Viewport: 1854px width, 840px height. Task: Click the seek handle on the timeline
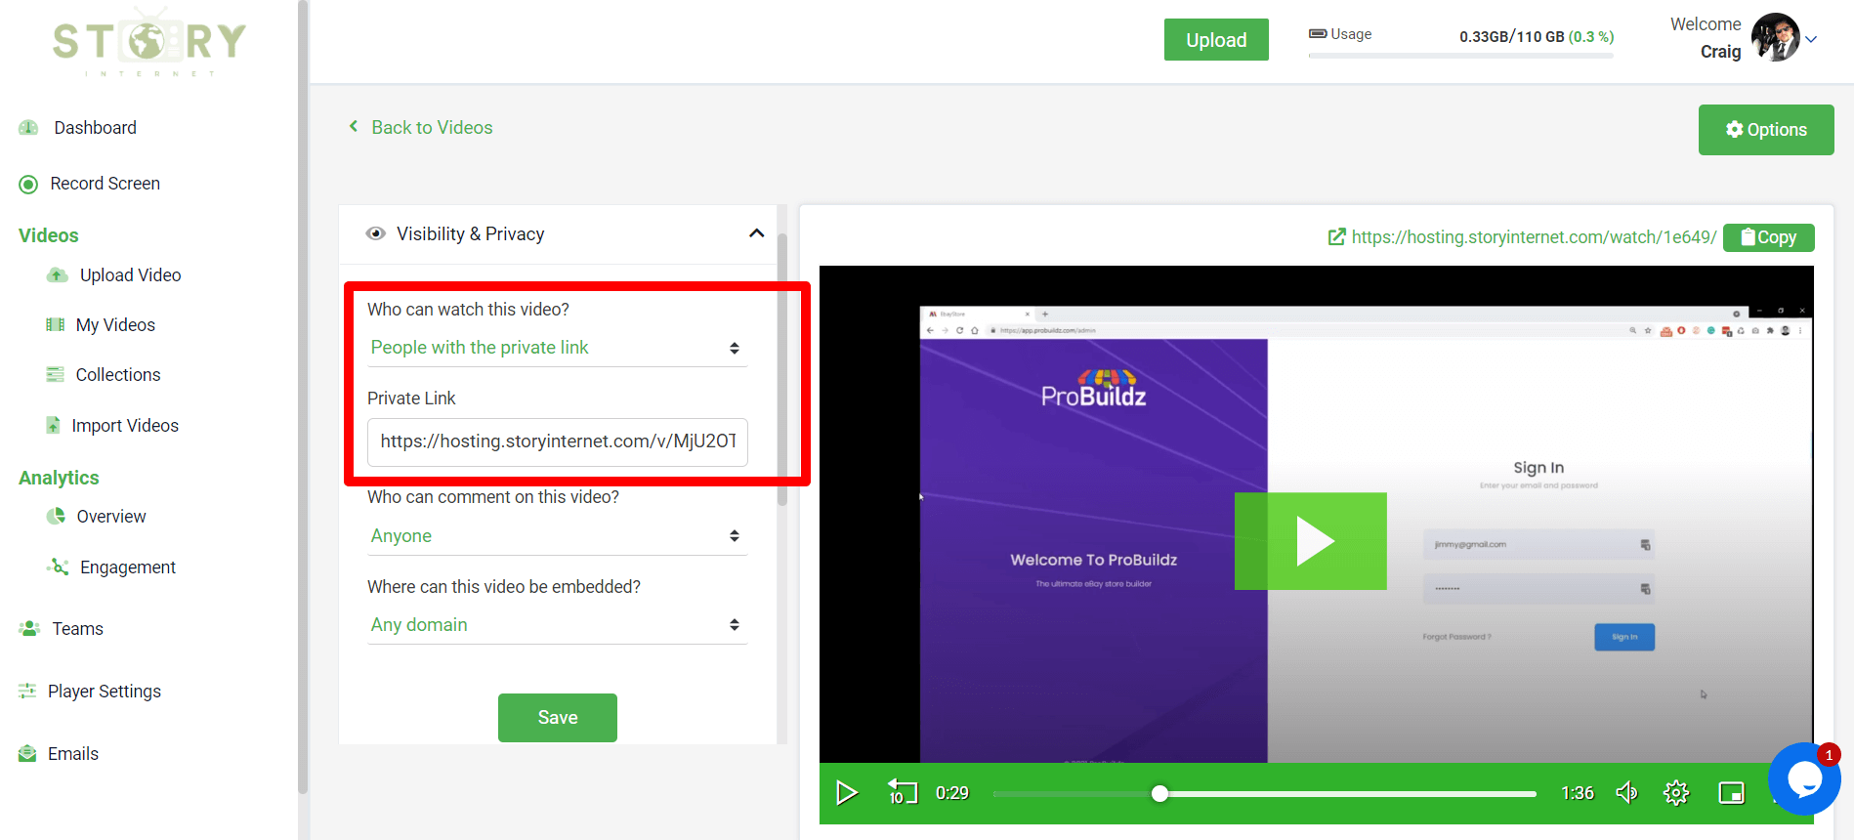(x=1159, y=794)
